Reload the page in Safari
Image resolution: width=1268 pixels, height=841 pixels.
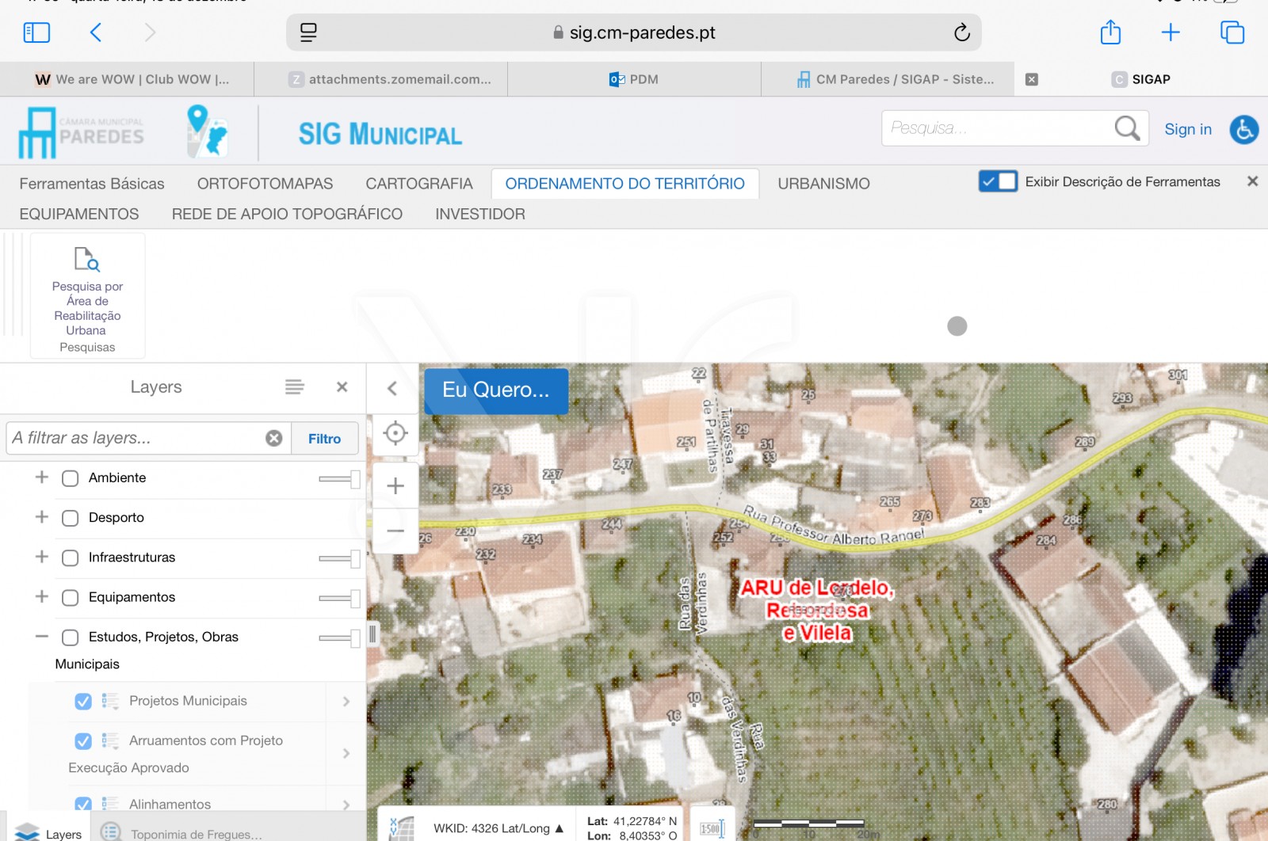(x=961, y=32)
